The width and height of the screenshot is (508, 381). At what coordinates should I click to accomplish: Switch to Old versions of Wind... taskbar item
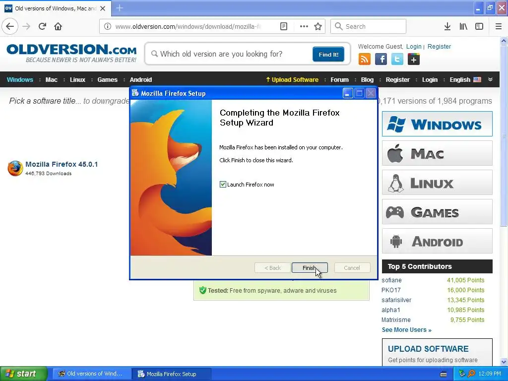[x=92, y=374]
